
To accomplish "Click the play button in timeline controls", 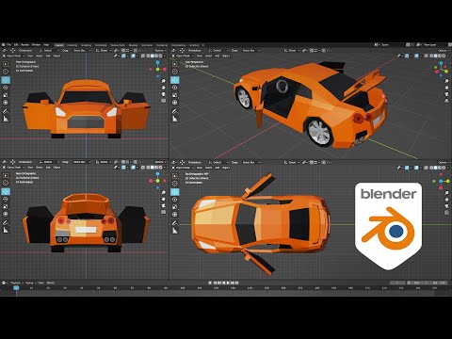I will pyautogui.click(x=228, y=282).
